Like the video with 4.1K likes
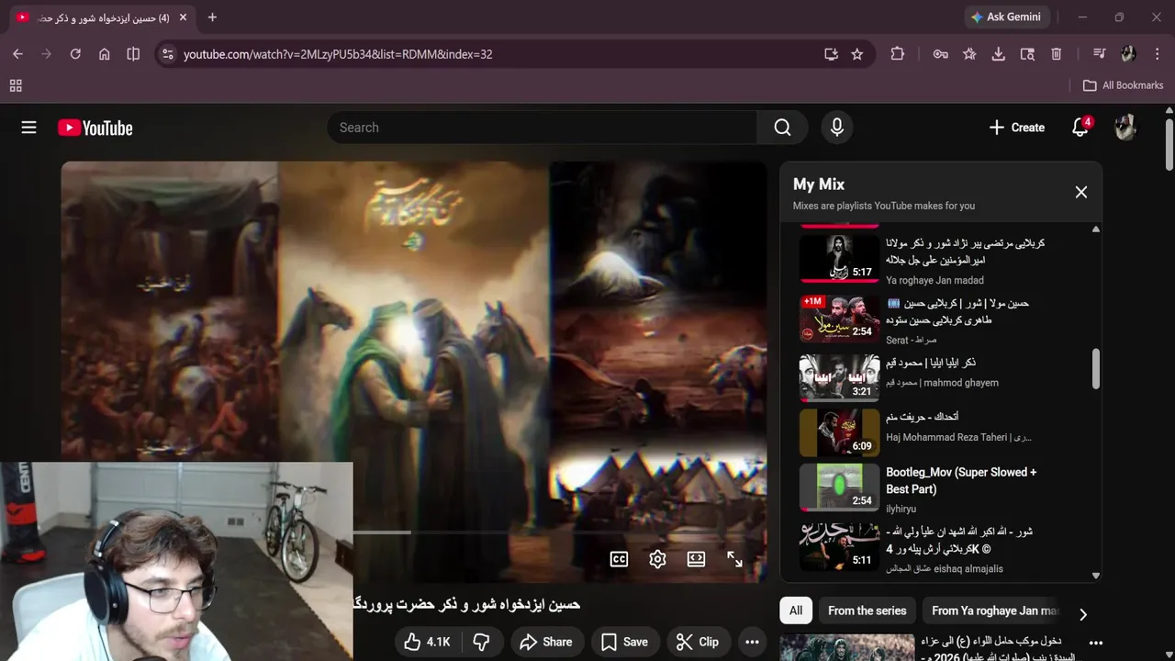The image size is (1175, 661). tap(428, 642)
